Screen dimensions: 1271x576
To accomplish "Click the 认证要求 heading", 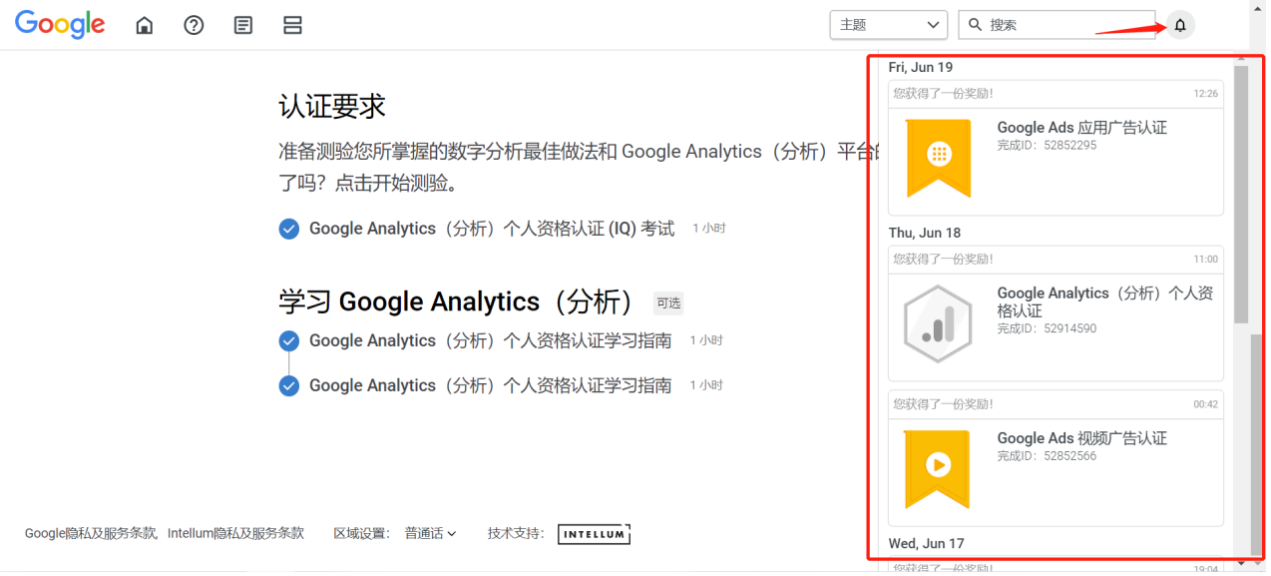I will click(x=332, y=107).
